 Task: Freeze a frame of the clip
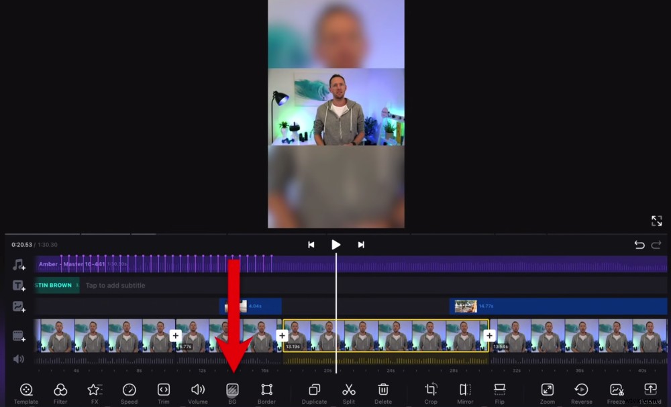tap(615, 392)
